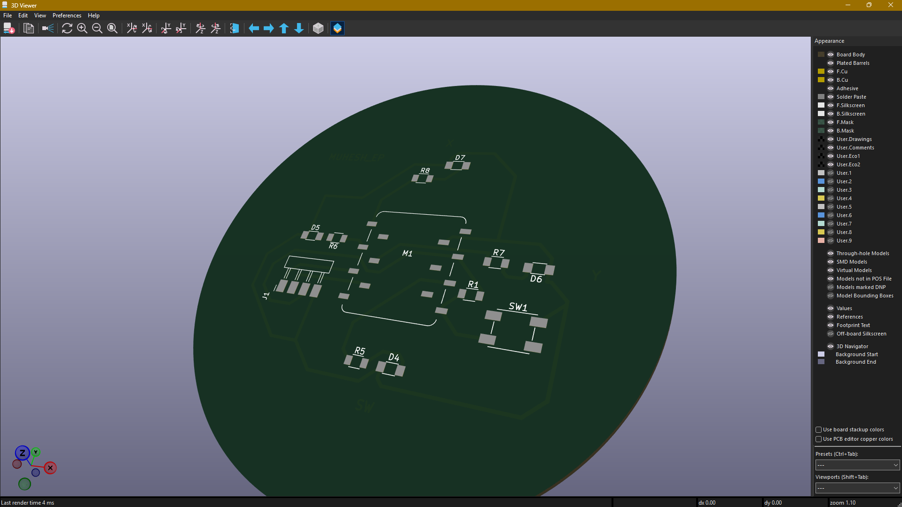Zoom out with the magnifier minus icon
This screenshot has height=507, width=902.
[x=97, y=29]
